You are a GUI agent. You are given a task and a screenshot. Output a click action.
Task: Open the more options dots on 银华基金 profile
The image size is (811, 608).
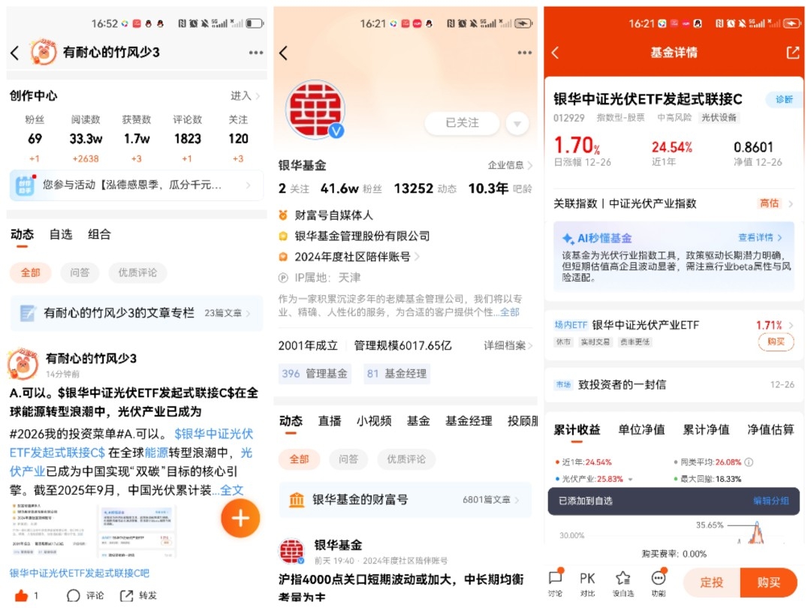524,53
